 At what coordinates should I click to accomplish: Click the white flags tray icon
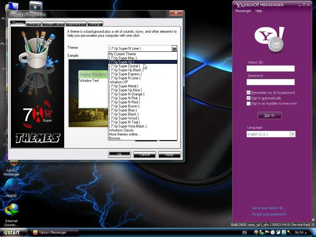[x=267, y=232]
